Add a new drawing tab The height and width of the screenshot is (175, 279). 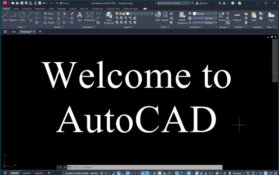40,32
